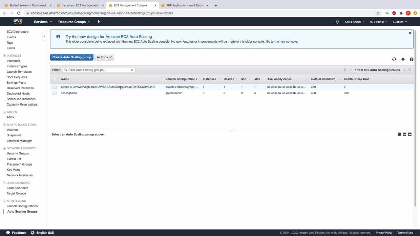Open the browser extensions puzzle icon
The width and height of the screenshot is (420, 236).
point(401,13)
